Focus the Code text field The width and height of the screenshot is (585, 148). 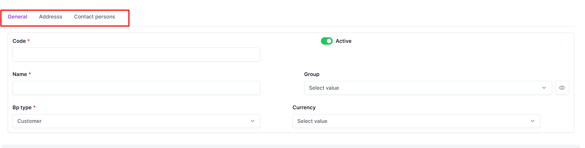coord(136,55)
